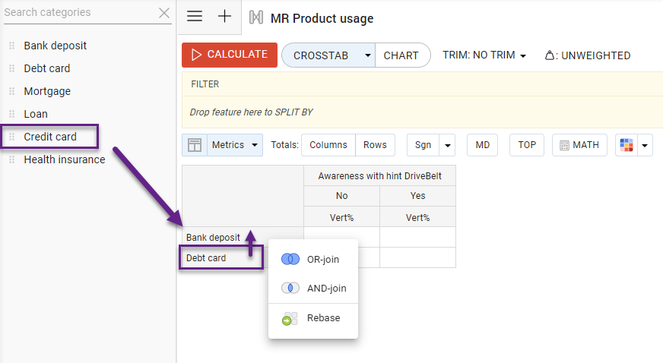Click the weight icon showing UNWEIGHTED

click(550, 55)
